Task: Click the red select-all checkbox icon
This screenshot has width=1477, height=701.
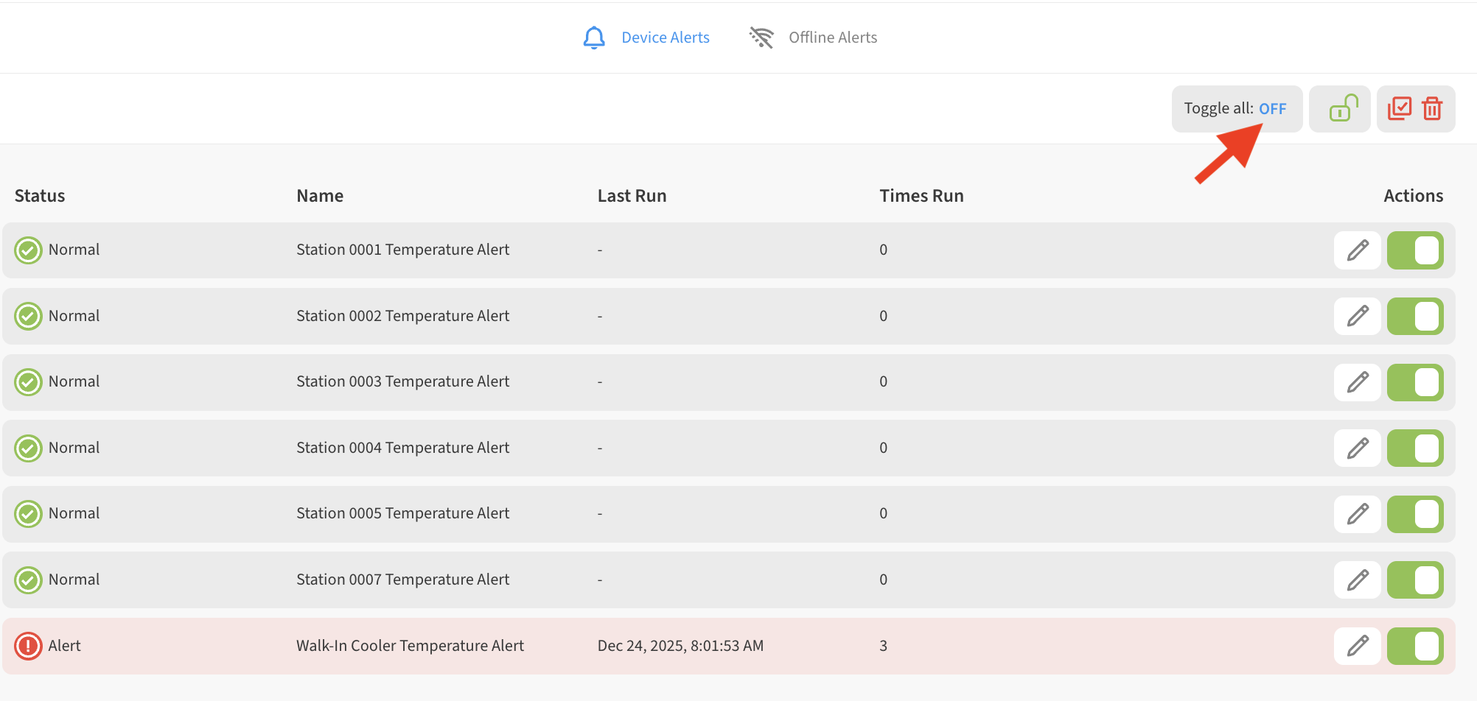Action: pyautogui.click(x=1399, y=109)
